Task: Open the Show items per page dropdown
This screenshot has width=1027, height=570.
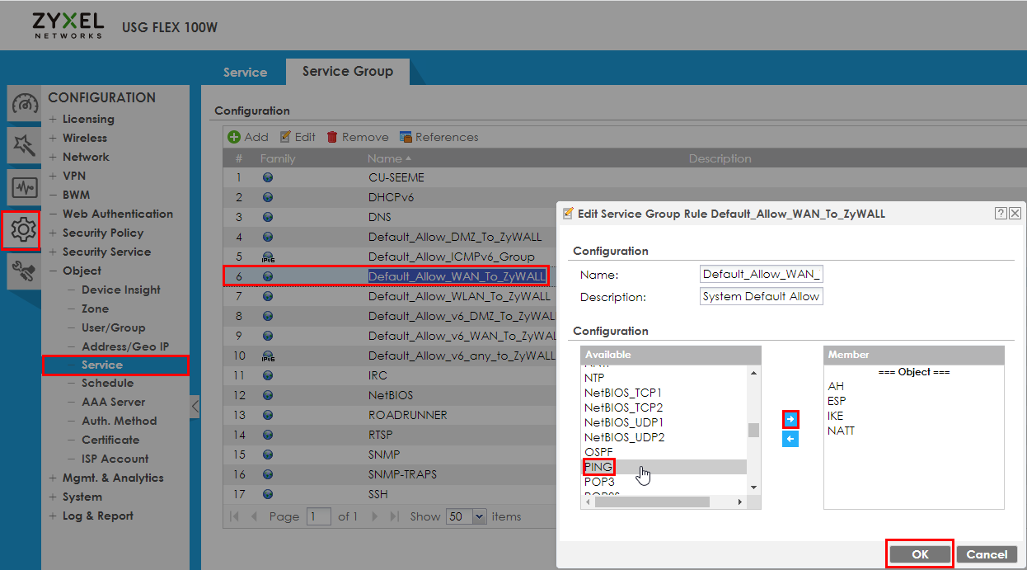Action: pos(480,516)
